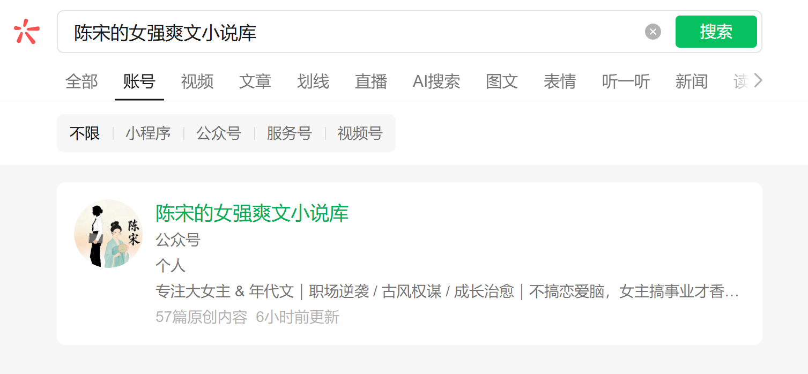Image resolution: width=808 pixels, height=374 pixels.
Task: Click the green 搜索 button
Action: coord(716,32)
